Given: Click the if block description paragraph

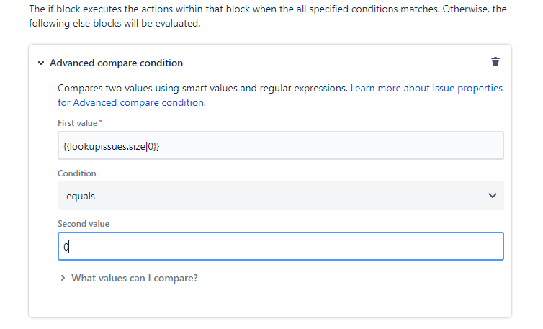Looking at the screenshot, I should click(x=267, y=16).
